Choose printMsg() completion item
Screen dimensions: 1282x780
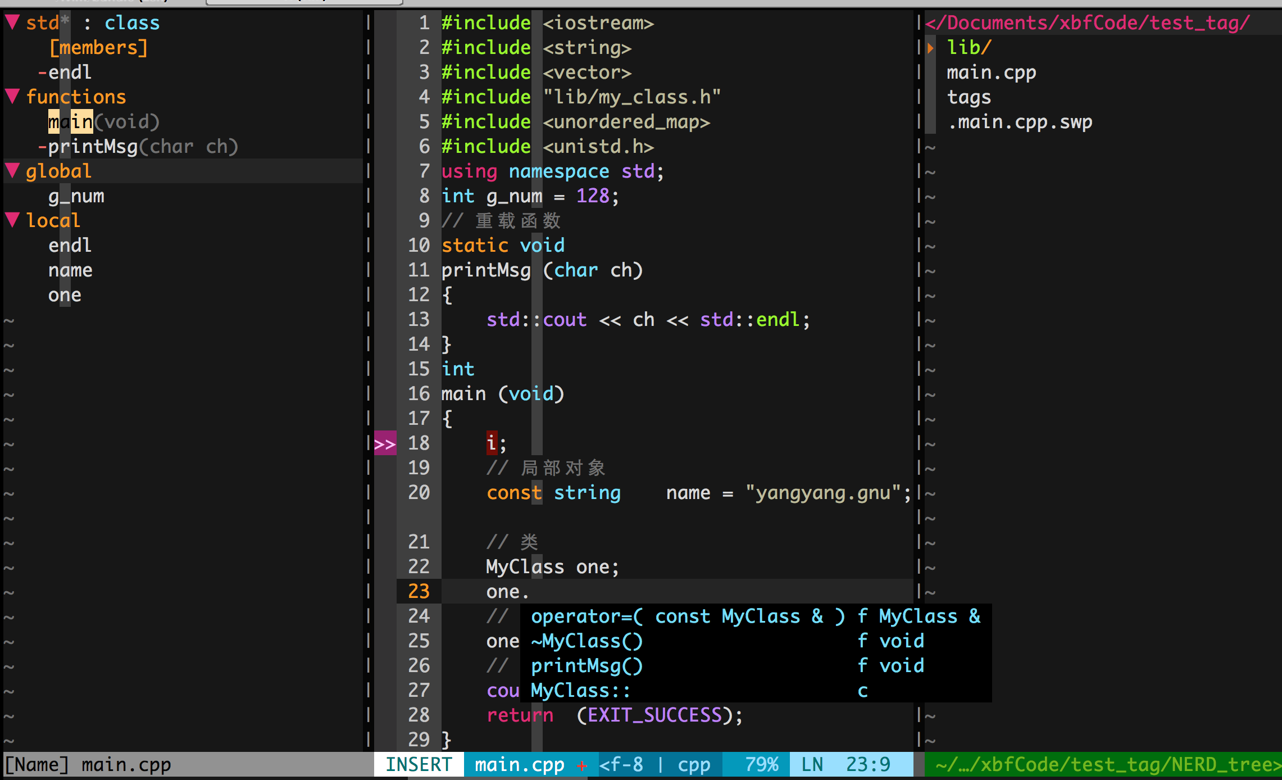click(756, 666)
